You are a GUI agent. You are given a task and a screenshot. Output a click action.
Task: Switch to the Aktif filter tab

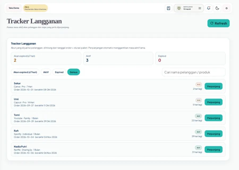click(x=46, y=72)
